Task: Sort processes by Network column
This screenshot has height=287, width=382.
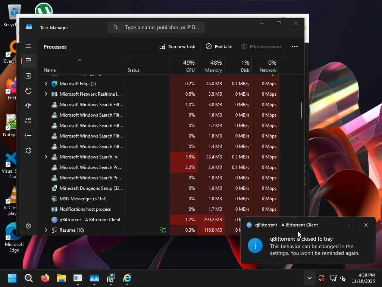Action: [266, 66]
